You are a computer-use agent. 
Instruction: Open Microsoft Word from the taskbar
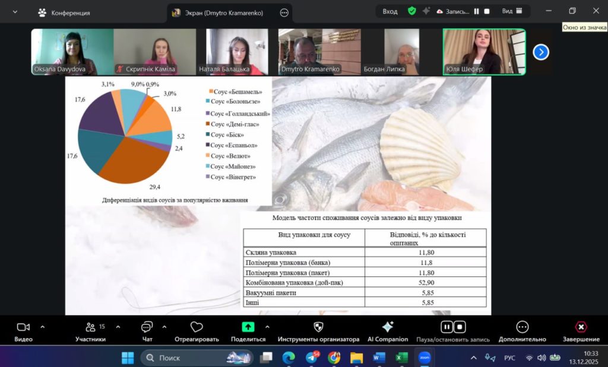pyautogui.click(x=379, y=358)
